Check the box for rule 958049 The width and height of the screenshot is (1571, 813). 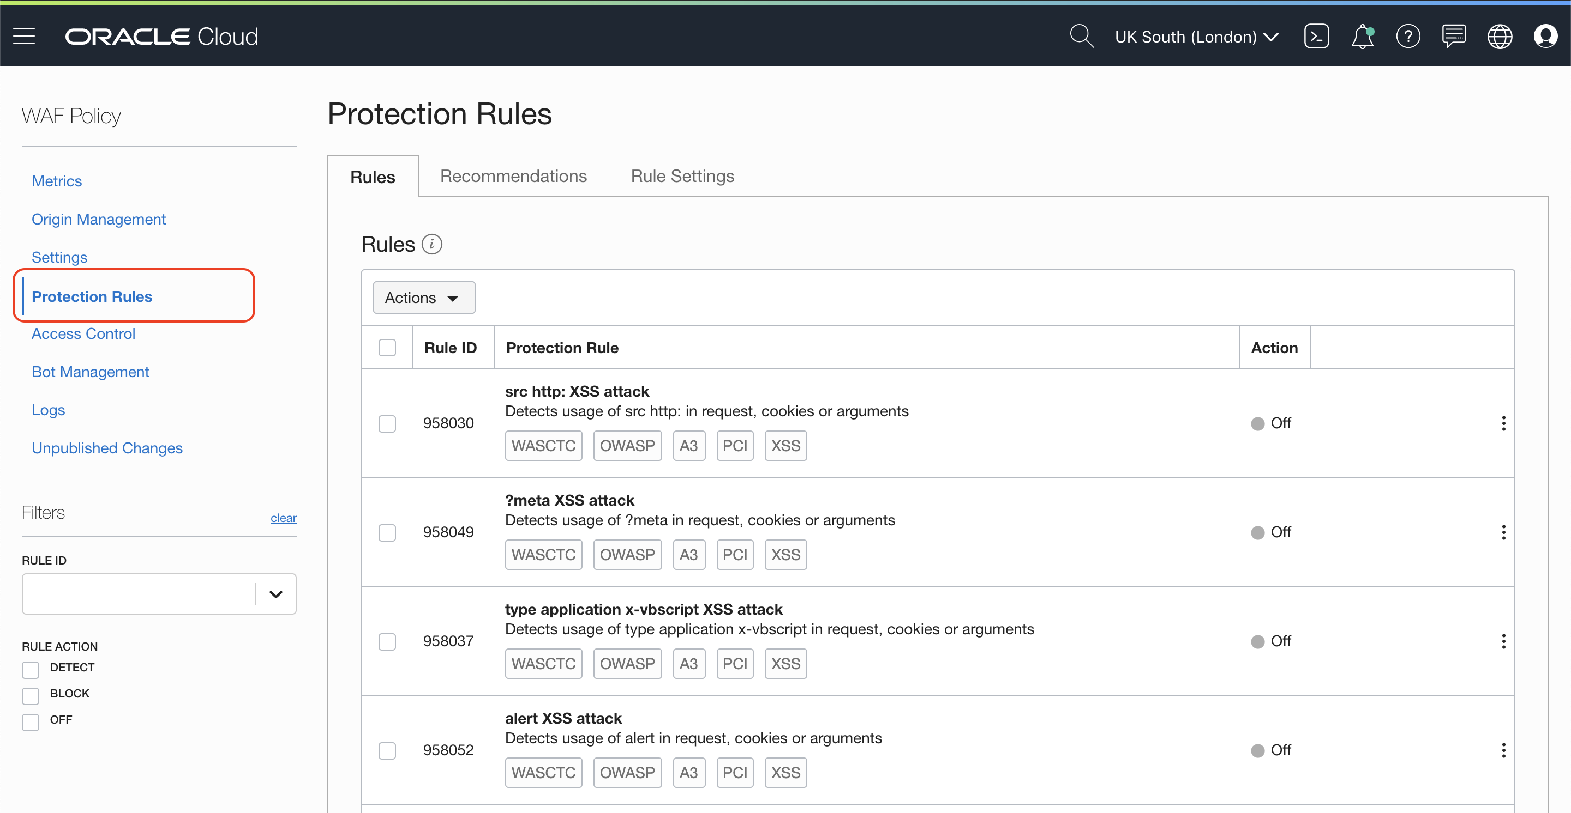387,532
